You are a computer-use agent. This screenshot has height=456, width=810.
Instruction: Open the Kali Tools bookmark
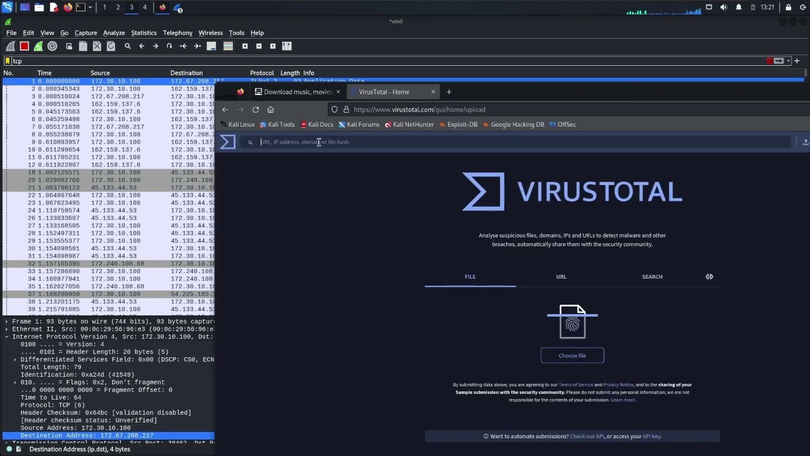click(277, 125)
